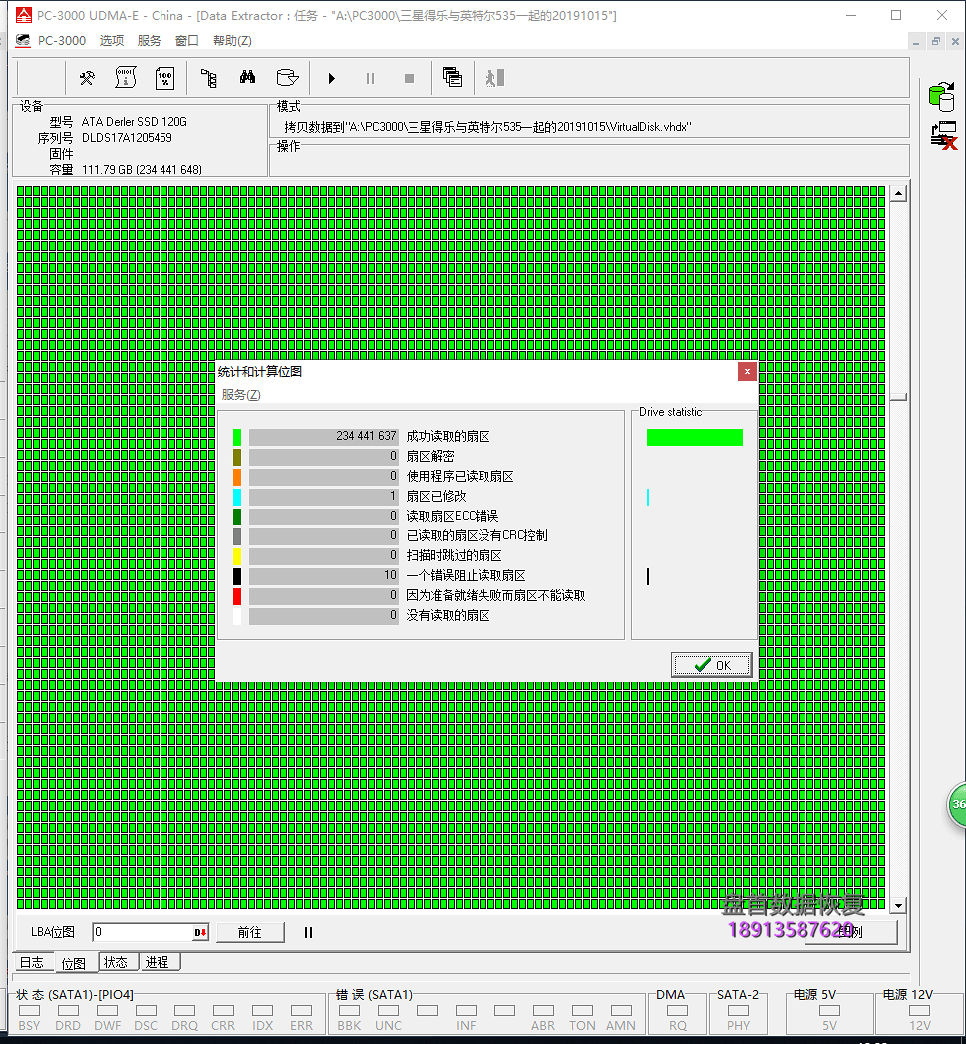
Task: Click the data structure map toolbar icon
Action: tap(209, 78)
